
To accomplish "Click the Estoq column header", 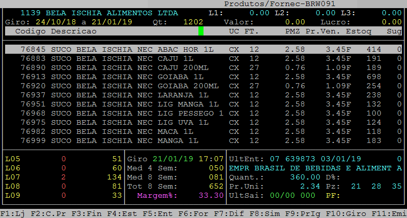I will pos(359,31).
